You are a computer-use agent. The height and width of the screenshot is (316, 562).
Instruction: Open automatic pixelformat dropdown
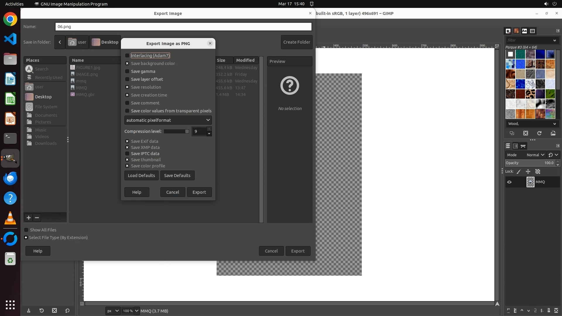point(168,120)
